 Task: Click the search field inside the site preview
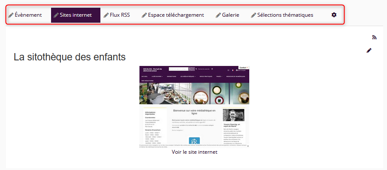tap(178, 69)
